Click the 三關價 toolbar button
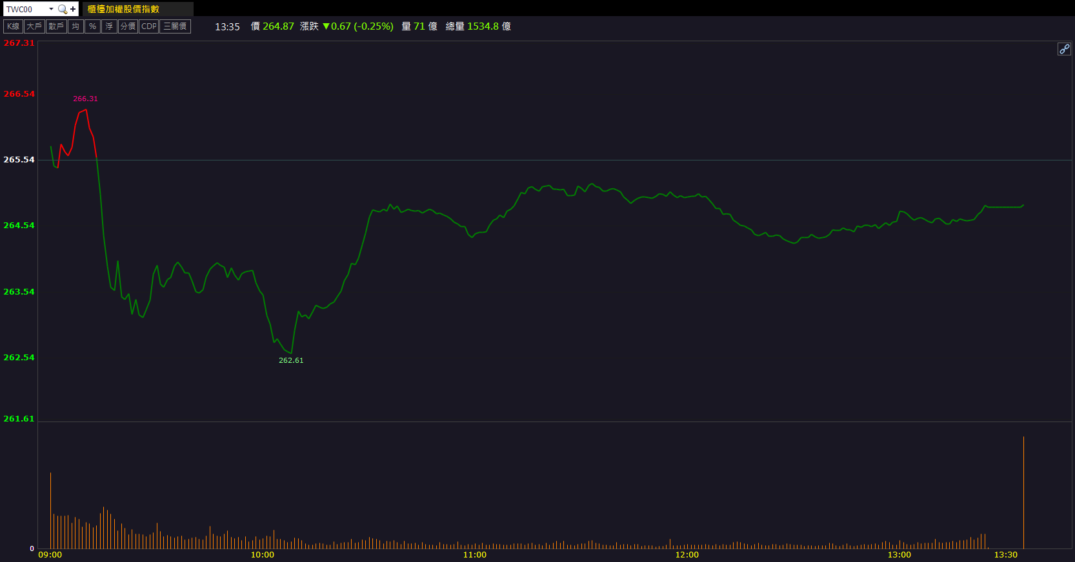The width and height of the screenshot is (1075, 562). click(x=175, y=26)
